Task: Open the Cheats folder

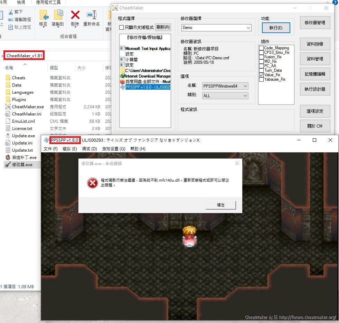Action: click(x=18, y=78)
